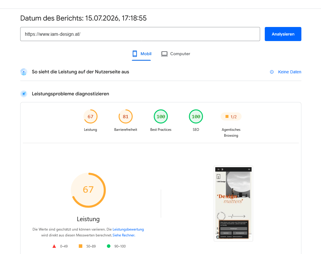Jump to Best Practices 100 gauge
The height and width of the screenshot is (254, 321).
pos(161,116)
